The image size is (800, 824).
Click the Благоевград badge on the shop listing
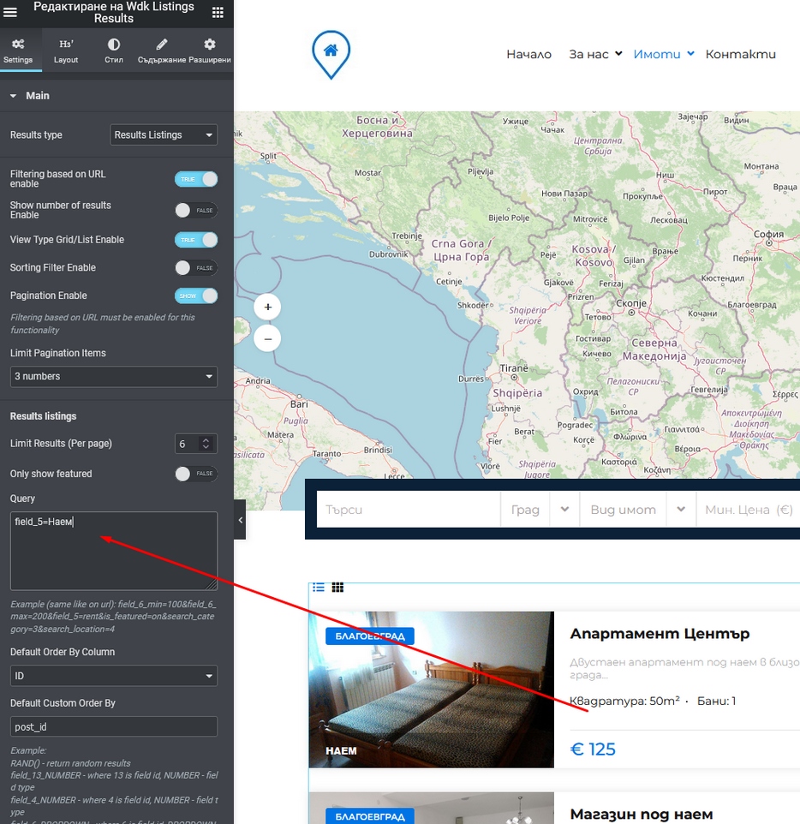pos(370,816)
